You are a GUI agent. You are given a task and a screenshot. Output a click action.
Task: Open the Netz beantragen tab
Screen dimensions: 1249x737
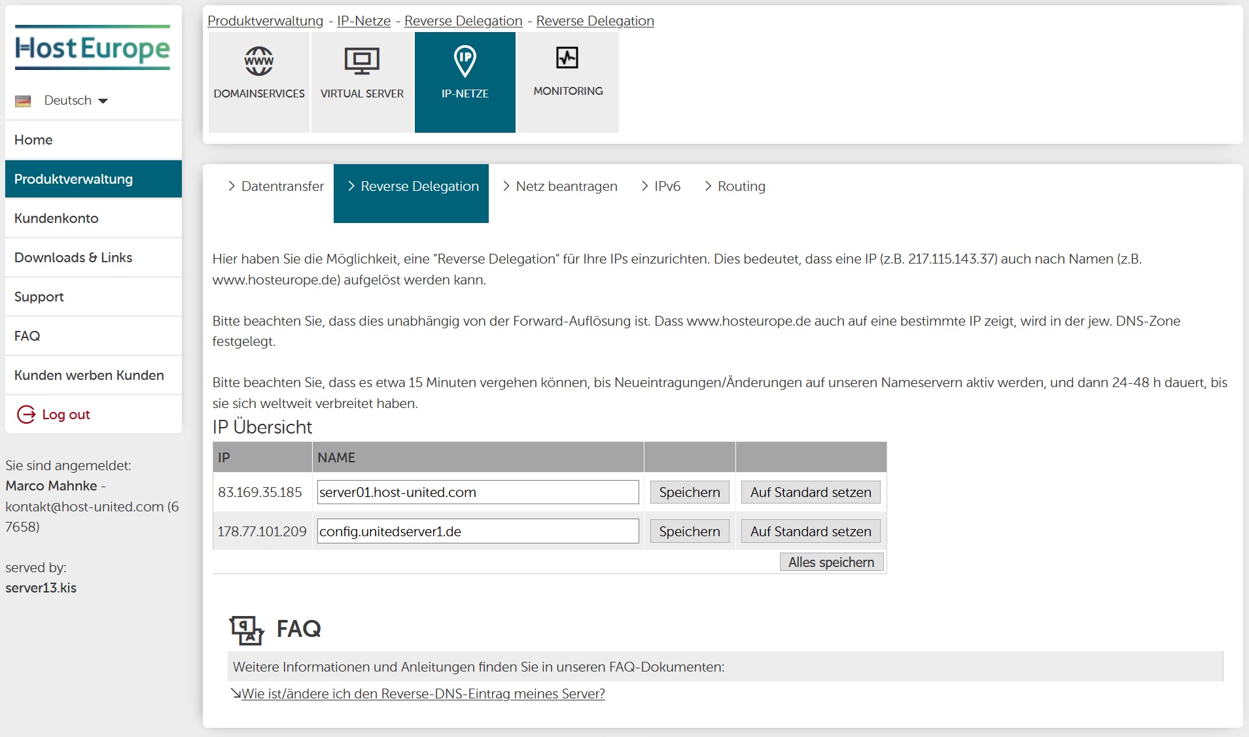pos(560,187)
